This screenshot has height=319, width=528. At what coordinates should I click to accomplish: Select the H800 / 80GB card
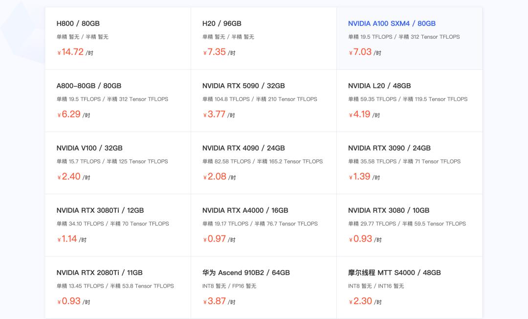(117, 38)
